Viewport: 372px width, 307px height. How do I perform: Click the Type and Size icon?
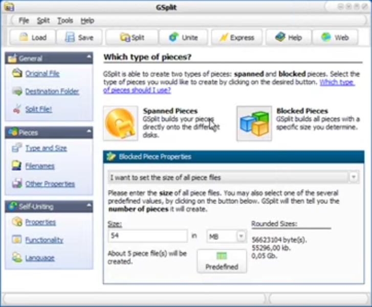point(17,147)
